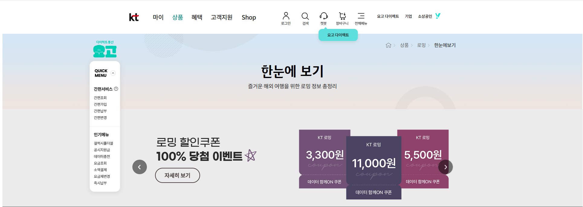Open the 고객지원 menu
Screen dimensions: 583x207
click(222, 17)
